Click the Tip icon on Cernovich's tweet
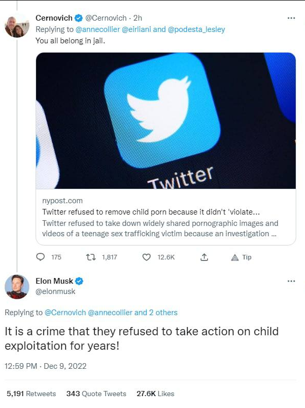The image size is (305, 408). 234,257
